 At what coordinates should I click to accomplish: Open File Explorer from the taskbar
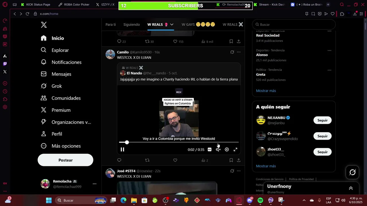(134, 200)
